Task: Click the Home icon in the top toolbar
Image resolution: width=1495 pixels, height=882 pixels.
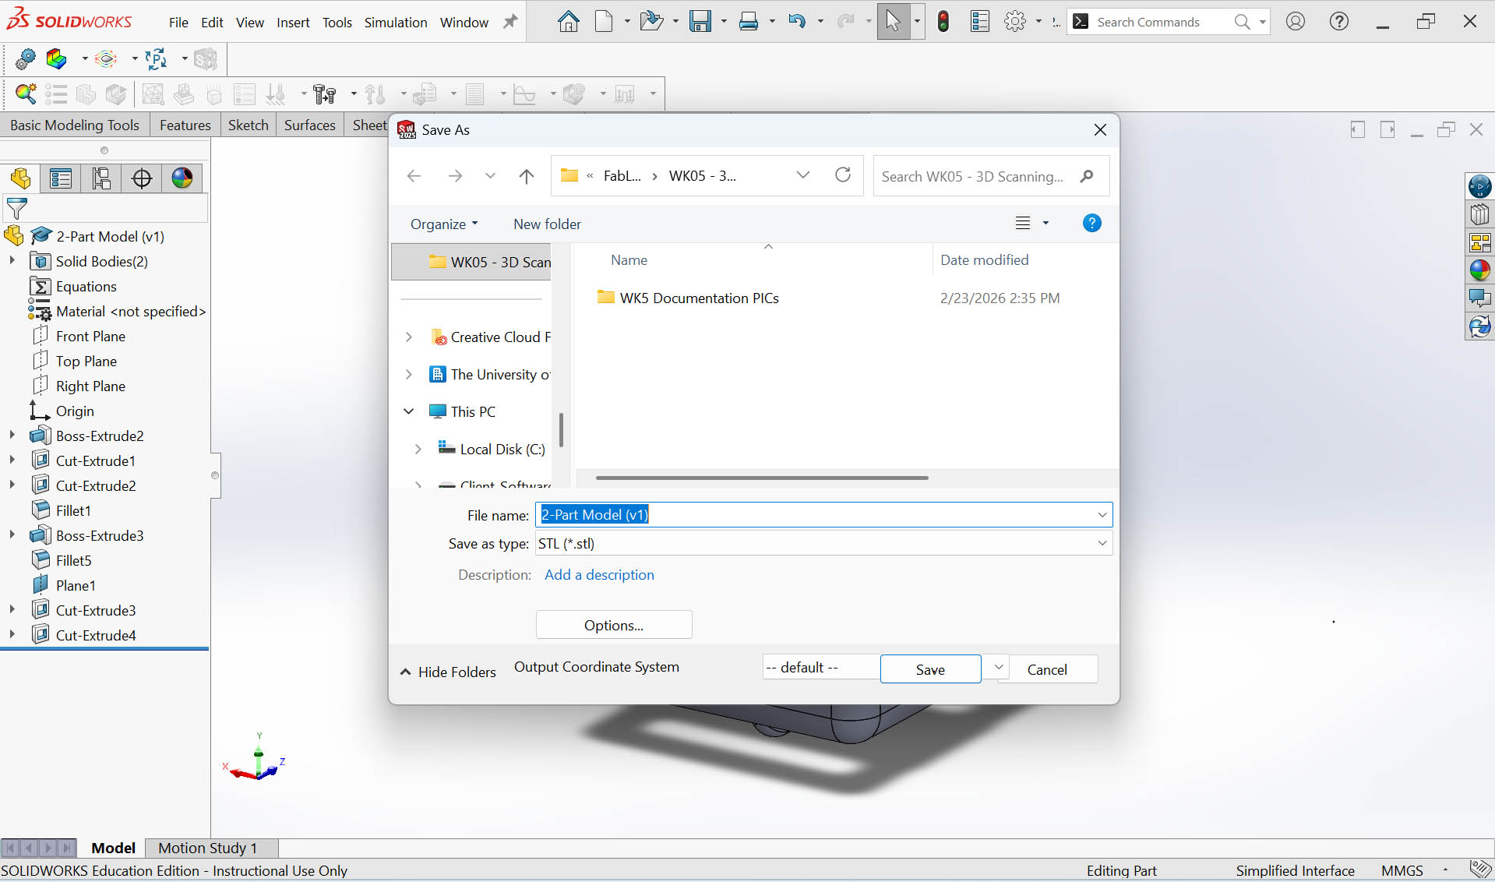Action: [568, 22]
